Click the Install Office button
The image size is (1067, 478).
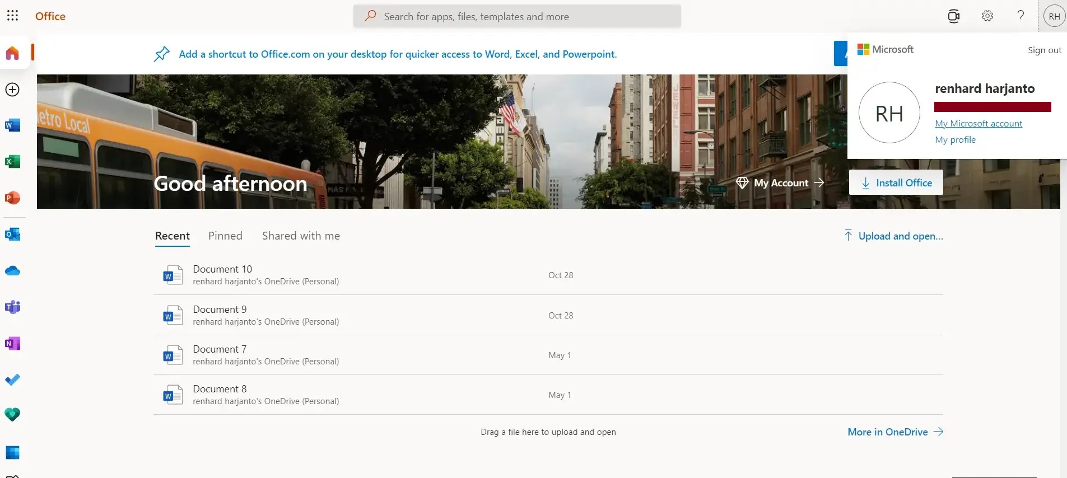[x=896, y=182]
